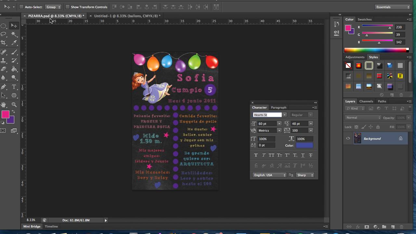416x234 pixels.
Task: Select the Paint Bucket tool
Action: [x=14, y=69]
